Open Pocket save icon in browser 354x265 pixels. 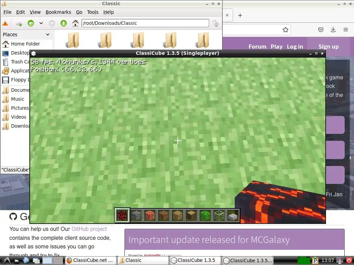(x=321, y=30)
